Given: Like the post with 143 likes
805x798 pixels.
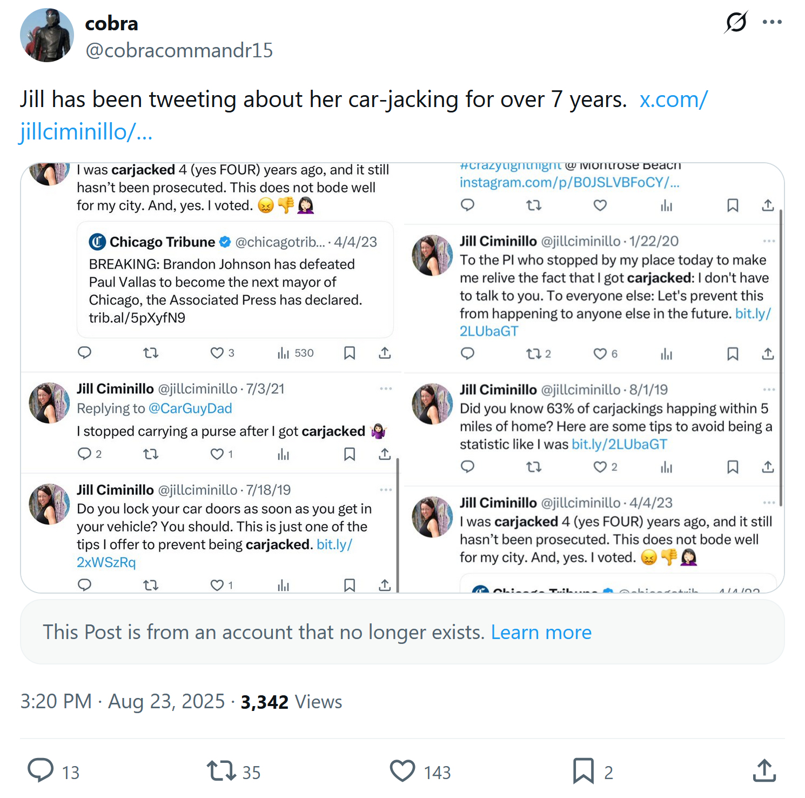Looking at the screenshot, I should pyautogui.click(x=403, y=771).
